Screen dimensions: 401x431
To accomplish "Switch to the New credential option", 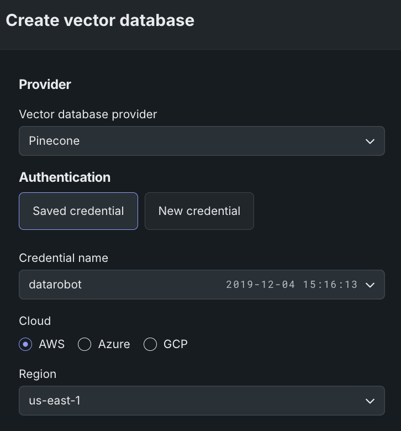I will pos(199,211).
